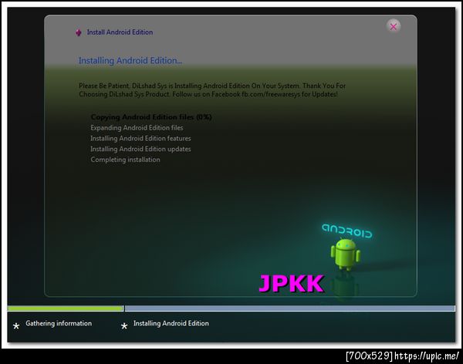Click the asterisk beside Gathering information
This screenshot has height=364, width=463.
[16, 326]
